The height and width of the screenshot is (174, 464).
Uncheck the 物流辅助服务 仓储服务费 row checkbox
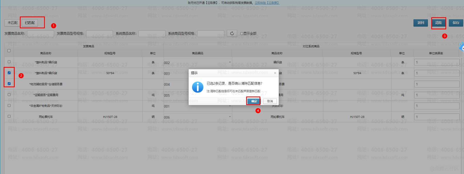click(x=9, y=84)
